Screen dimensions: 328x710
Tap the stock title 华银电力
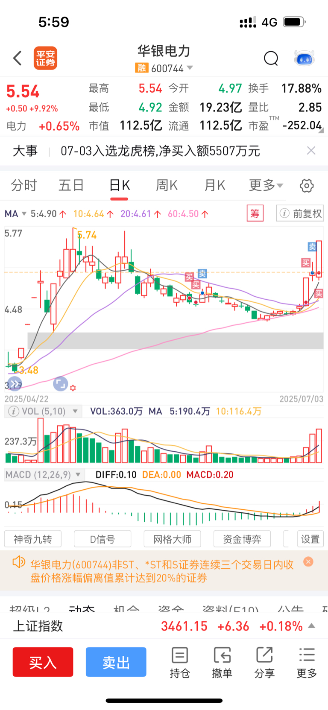pos(164,51)
